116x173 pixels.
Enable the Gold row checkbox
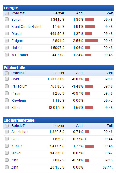pyautogui.click(x=7, y=79)
